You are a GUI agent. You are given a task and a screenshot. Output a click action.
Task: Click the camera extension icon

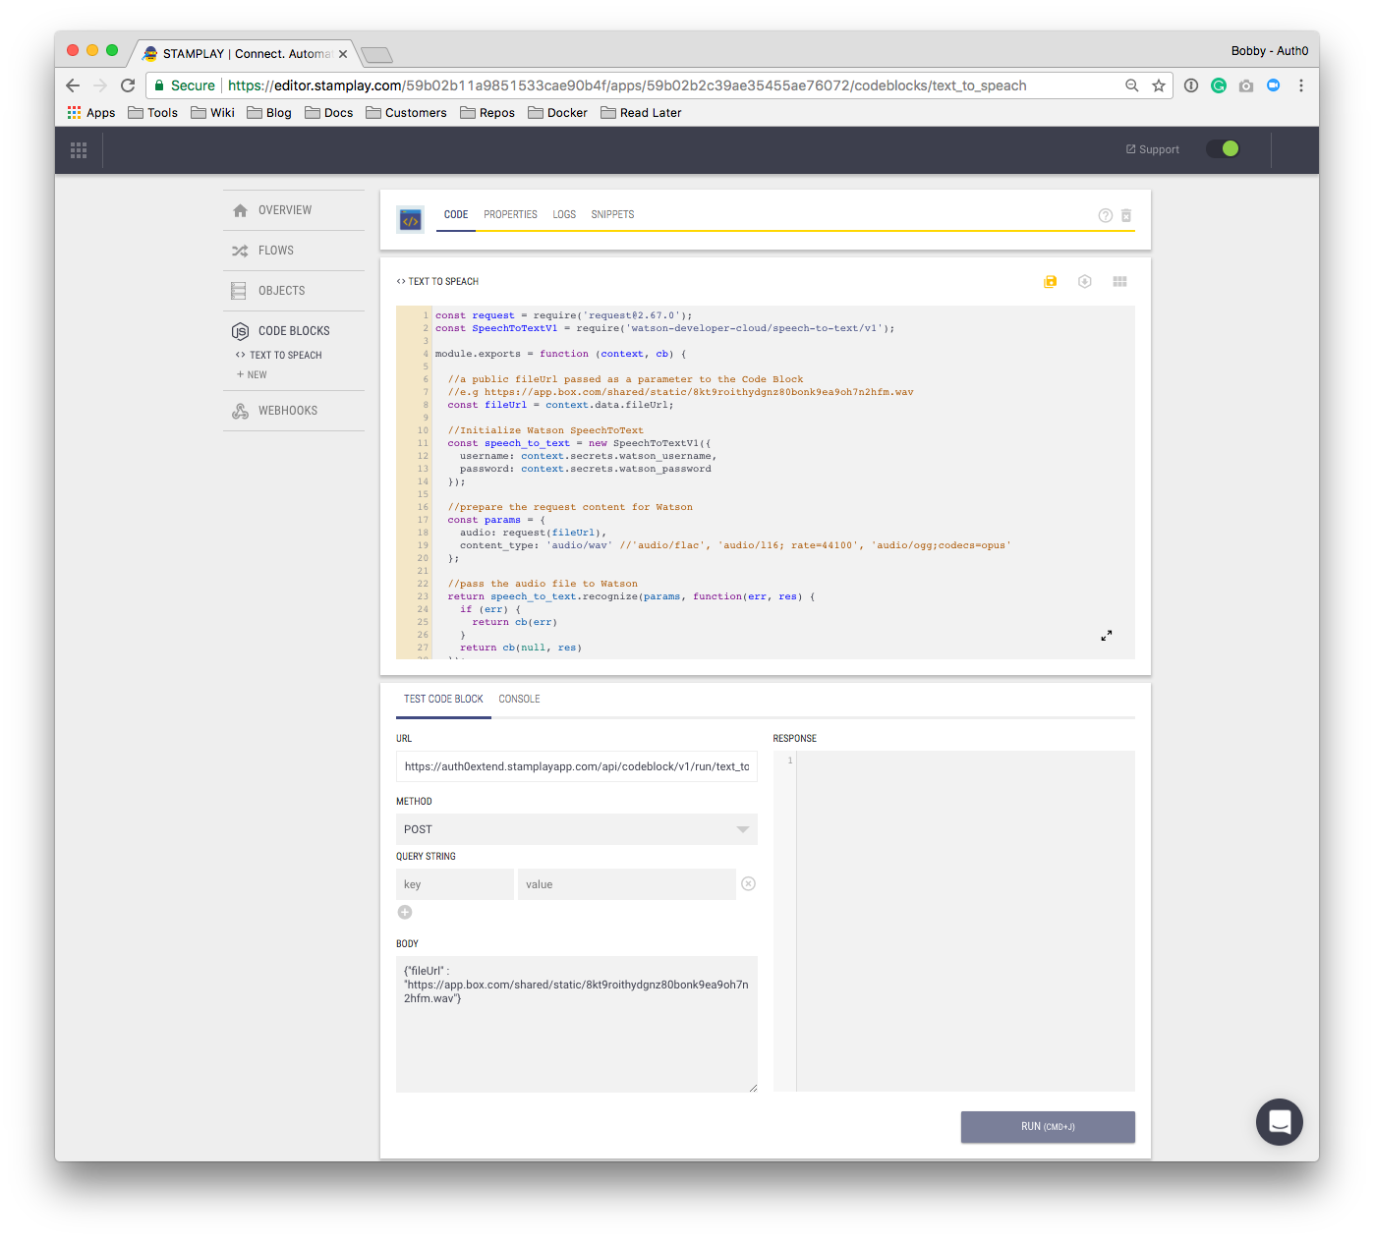pos(1246,85)
